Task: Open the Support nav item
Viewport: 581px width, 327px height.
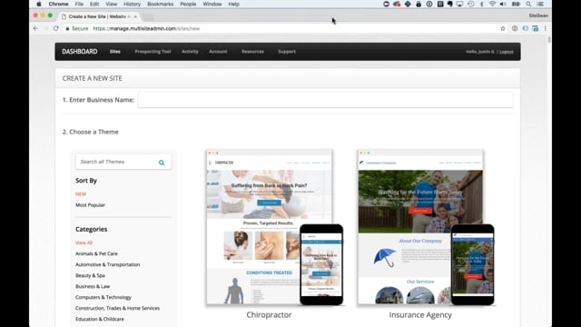Action: pos(287,52)
